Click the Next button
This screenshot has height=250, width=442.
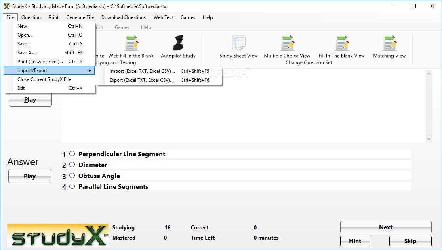coord(386,227)
